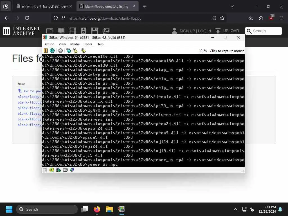Click the uBlock Origin extension icon
This screenshot has width=288, height=216.
[x=271, y=18]
